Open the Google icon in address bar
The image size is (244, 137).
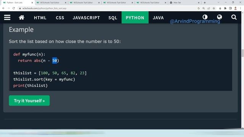coord(199,8)
